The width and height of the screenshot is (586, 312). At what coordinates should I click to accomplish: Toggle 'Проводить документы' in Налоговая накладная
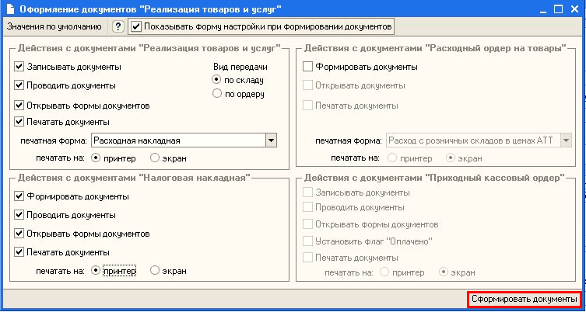[x=19, y=215]
